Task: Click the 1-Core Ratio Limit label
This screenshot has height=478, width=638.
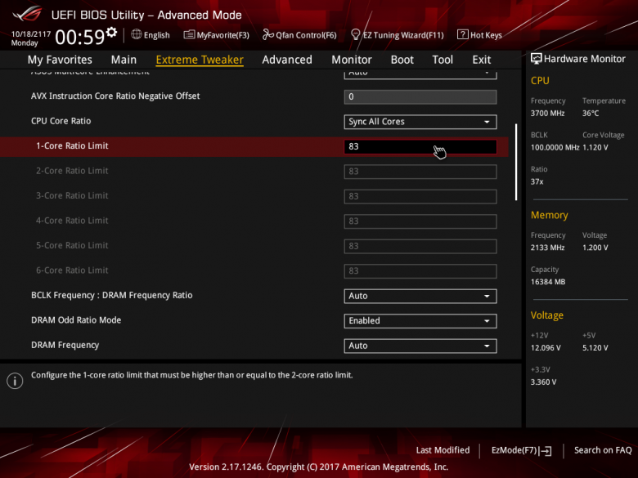Action: click(72, 145)
